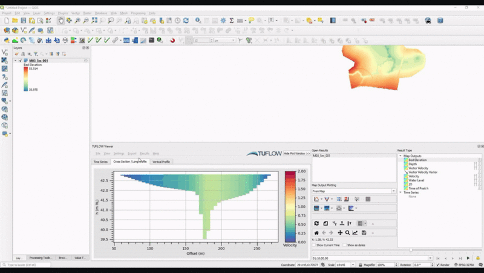This screenshot has height=273, width=484.
Task: Enable the Show as dates checkbox
Action: (344, 245)
